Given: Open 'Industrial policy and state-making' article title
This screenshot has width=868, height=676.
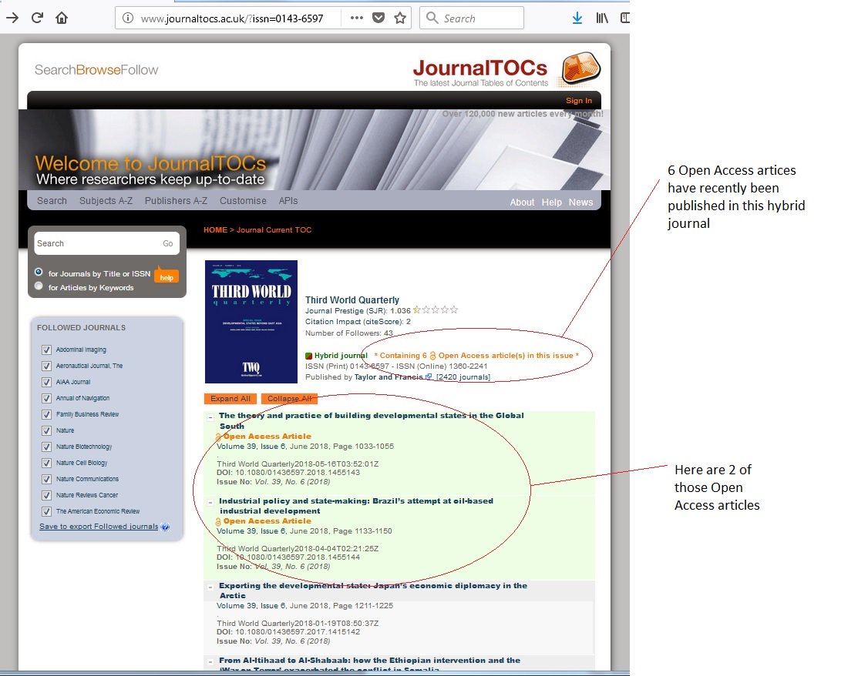Looking at the screenshot, I should point(355,506).
